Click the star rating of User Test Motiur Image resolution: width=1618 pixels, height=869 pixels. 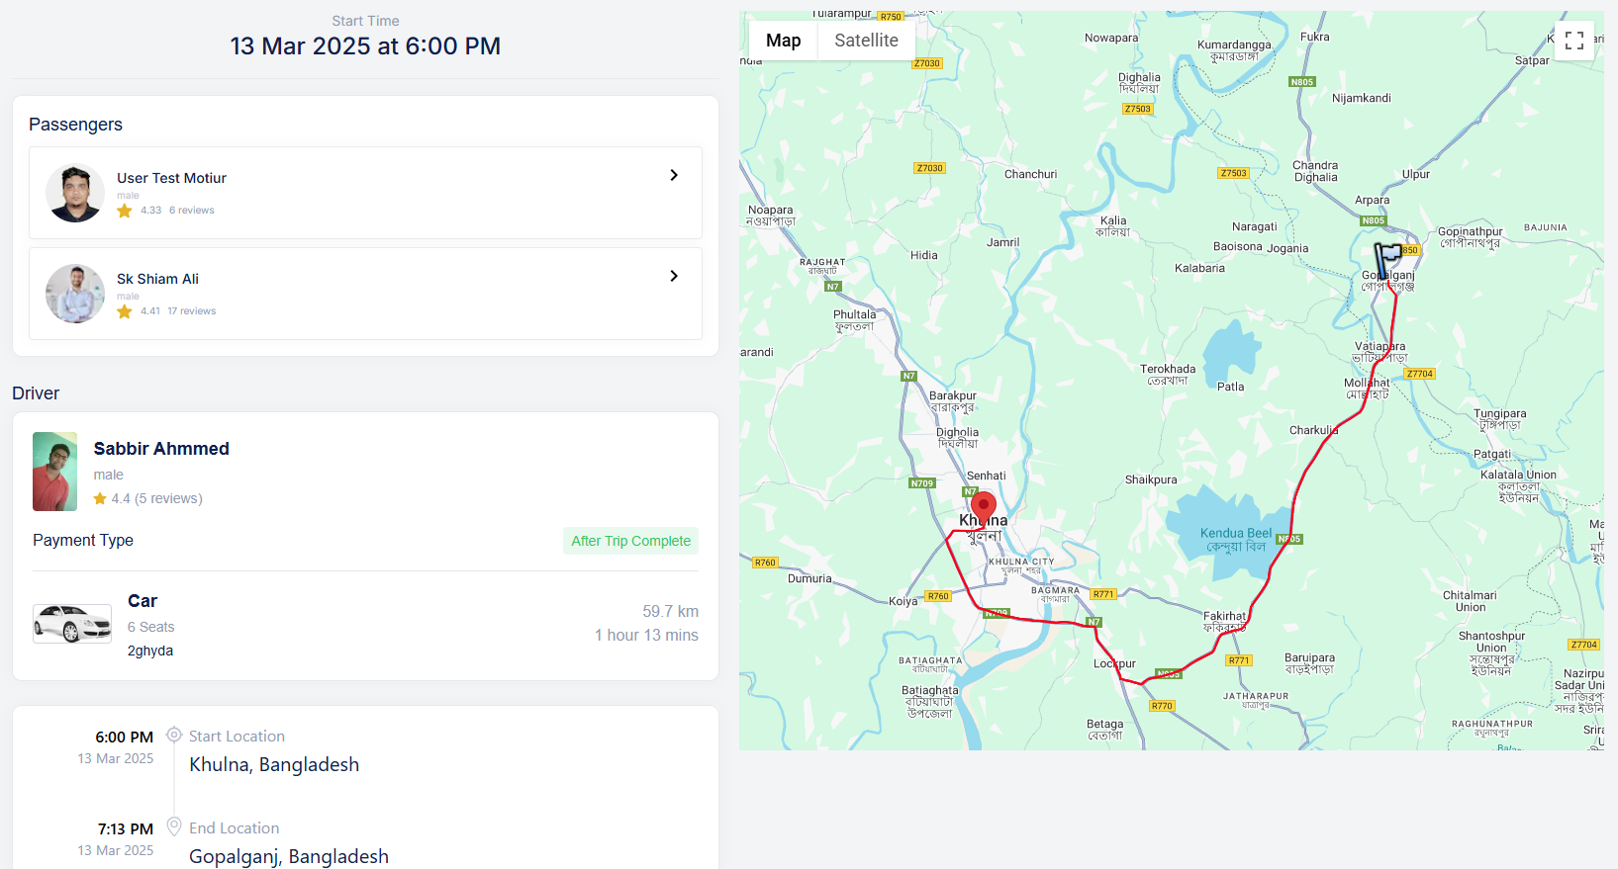(x=125, y=211)
